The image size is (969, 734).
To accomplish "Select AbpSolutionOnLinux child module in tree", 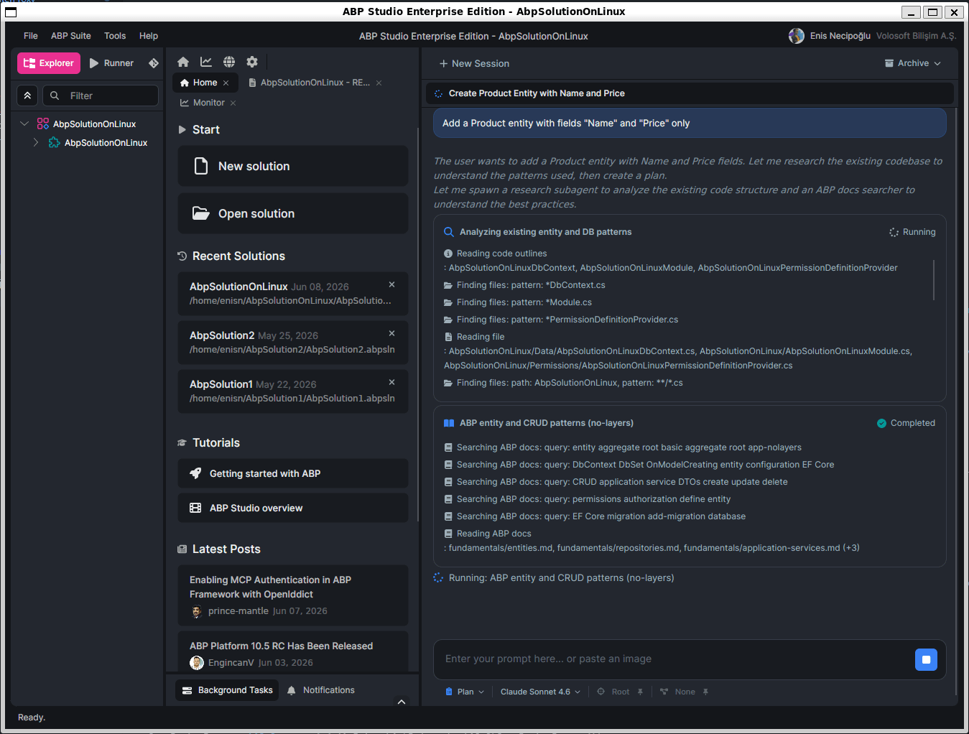I will 106,143.
